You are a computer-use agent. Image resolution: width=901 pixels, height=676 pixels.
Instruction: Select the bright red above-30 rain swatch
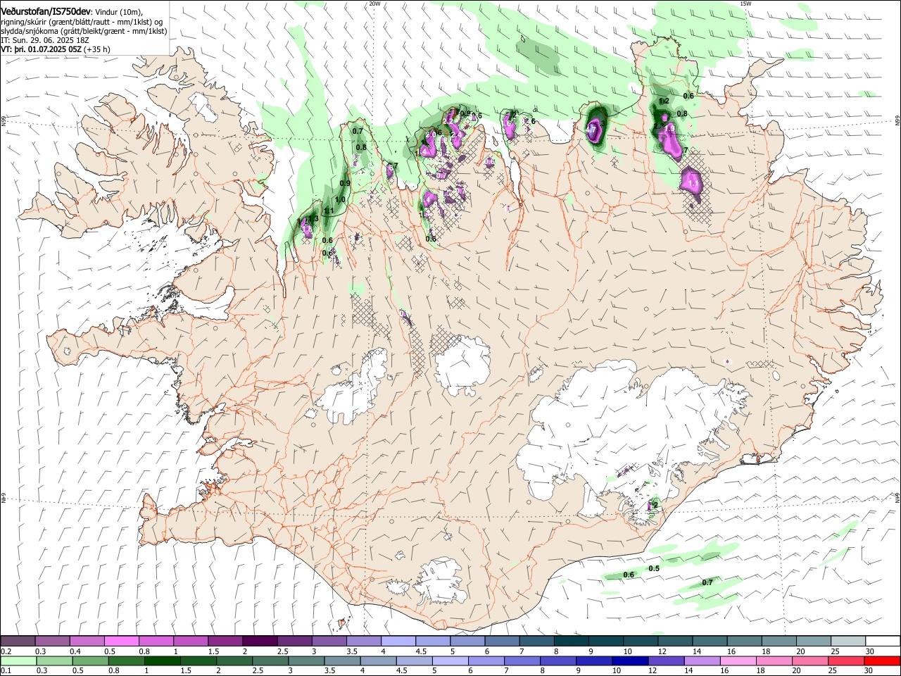881,661
